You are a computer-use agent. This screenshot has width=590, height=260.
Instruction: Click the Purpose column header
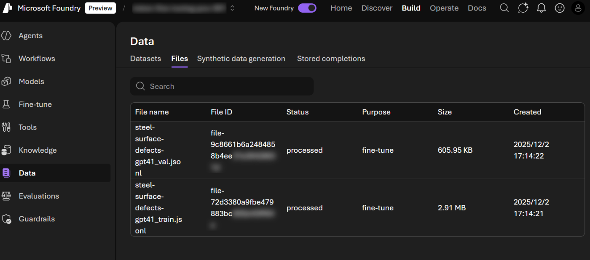coord(376,112)
